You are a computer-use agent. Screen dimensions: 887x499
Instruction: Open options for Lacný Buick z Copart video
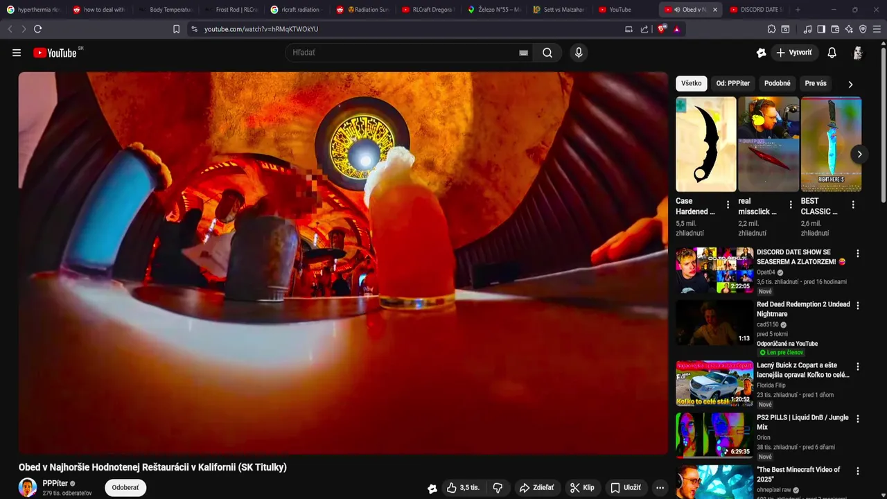[x=858, y=367]
